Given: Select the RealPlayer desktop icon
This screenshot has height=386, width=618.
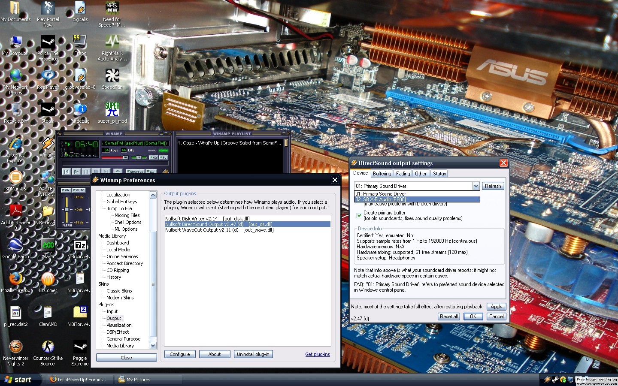Looking at the screenshot, I should pos(48,79).
